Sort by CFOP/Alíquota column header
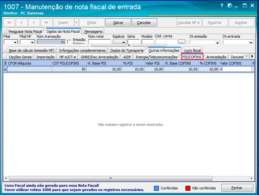 pyautogui.click(x=30, y=63)
